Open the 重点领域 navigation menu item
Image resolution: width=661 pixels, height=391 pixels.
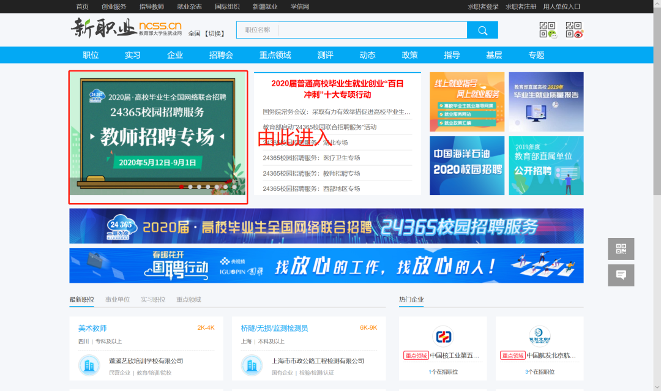click(275, 55)
